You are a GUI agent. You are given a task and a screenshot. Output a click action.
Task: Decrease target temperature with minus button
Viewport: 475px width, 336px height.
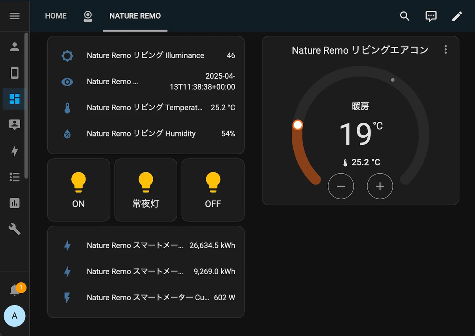341,186
